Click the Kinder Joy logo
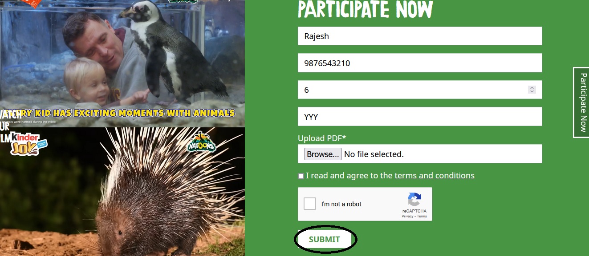 click(29, 144)
